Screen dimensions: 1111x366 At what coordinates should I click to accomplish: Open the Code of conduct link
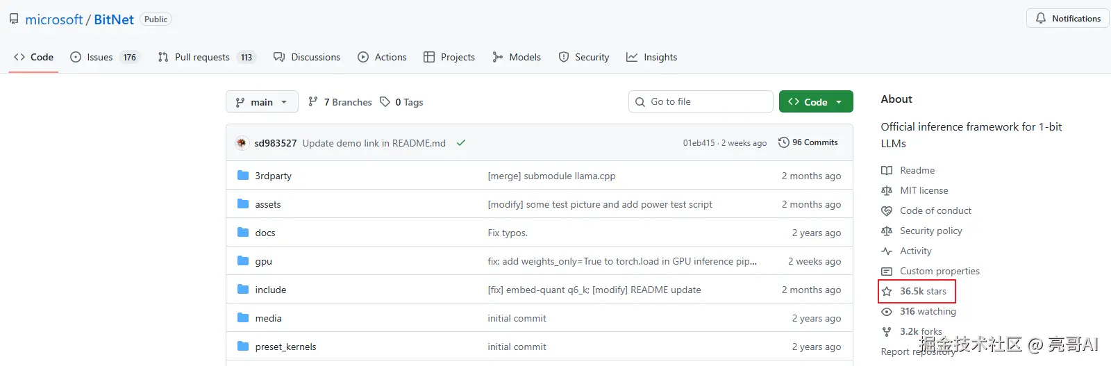tap(935, 211)
